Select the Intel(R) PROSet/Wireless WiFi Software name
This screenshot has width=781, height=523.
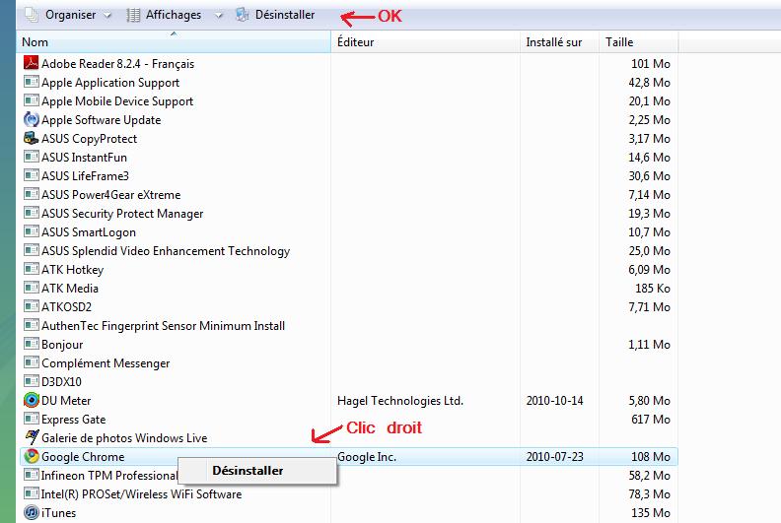point(141,494)
